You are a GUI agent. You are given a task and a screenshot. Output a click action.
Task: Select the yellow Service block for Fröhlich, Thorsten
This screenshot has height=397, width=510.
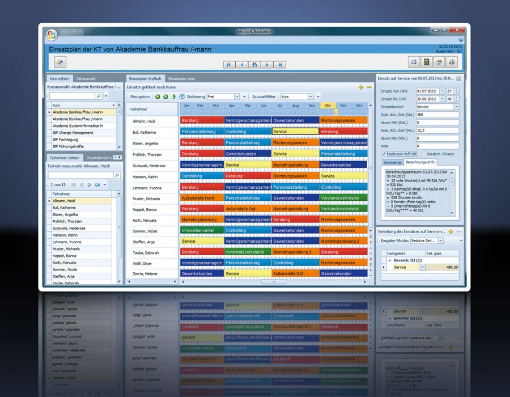295,154
